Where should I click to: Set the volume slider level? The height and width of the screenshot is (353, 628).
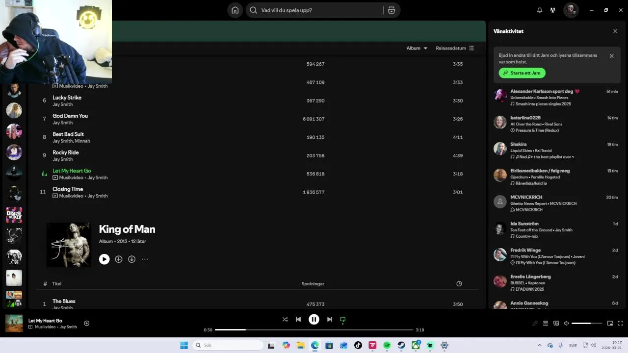(587, 323)
